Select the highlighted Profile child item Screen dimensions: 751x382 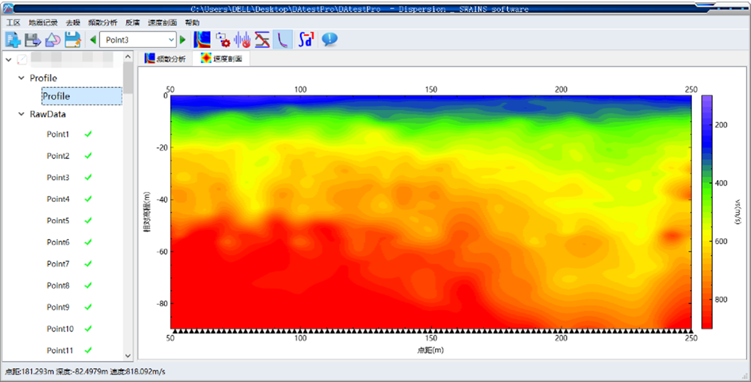click(x=82, y=96)
